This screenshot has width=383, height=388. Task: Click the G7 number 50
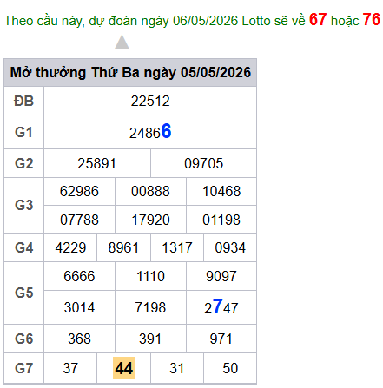(x=230, y=368)
